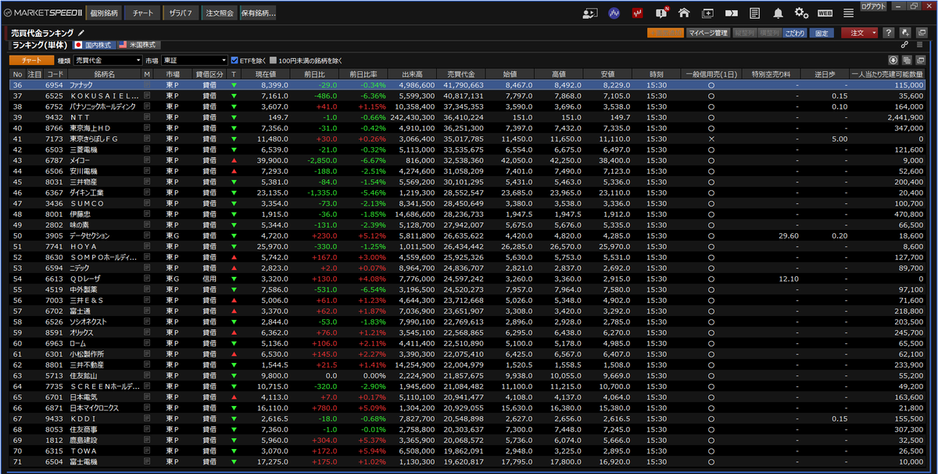
Task: Open the 市場 東証 dropdown
Action: (194, 60)
